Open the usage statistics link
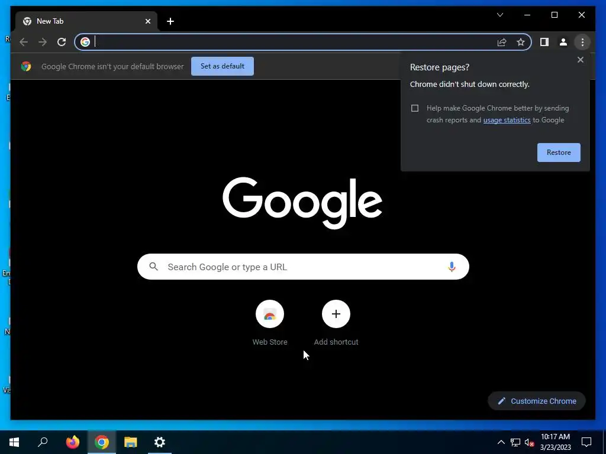606x454 pixels. (x=507, y=120)
